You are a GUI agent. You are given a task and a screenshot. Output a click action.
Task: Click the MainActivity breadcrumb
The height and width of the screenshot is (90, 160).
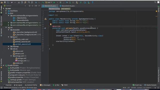coord(54,9)
